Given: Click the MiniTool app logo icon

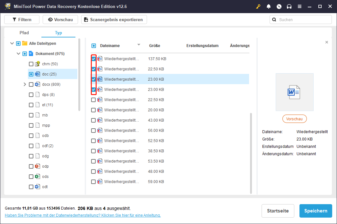Looking at the screenshot, I should [8, 6].
